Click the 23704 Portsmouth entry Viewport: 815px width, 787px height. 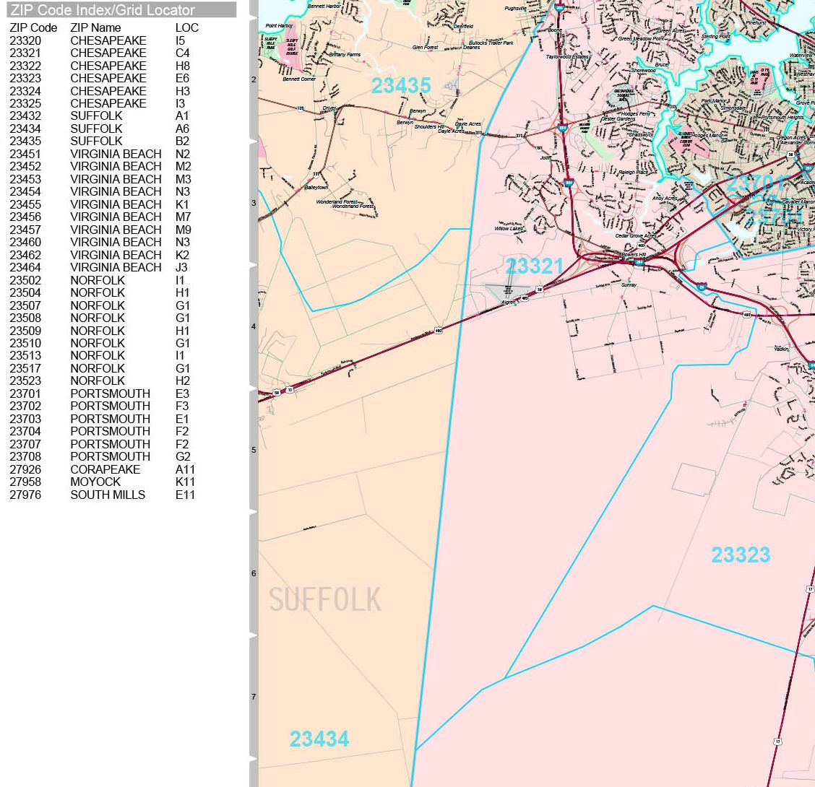(x=104, y=431)
